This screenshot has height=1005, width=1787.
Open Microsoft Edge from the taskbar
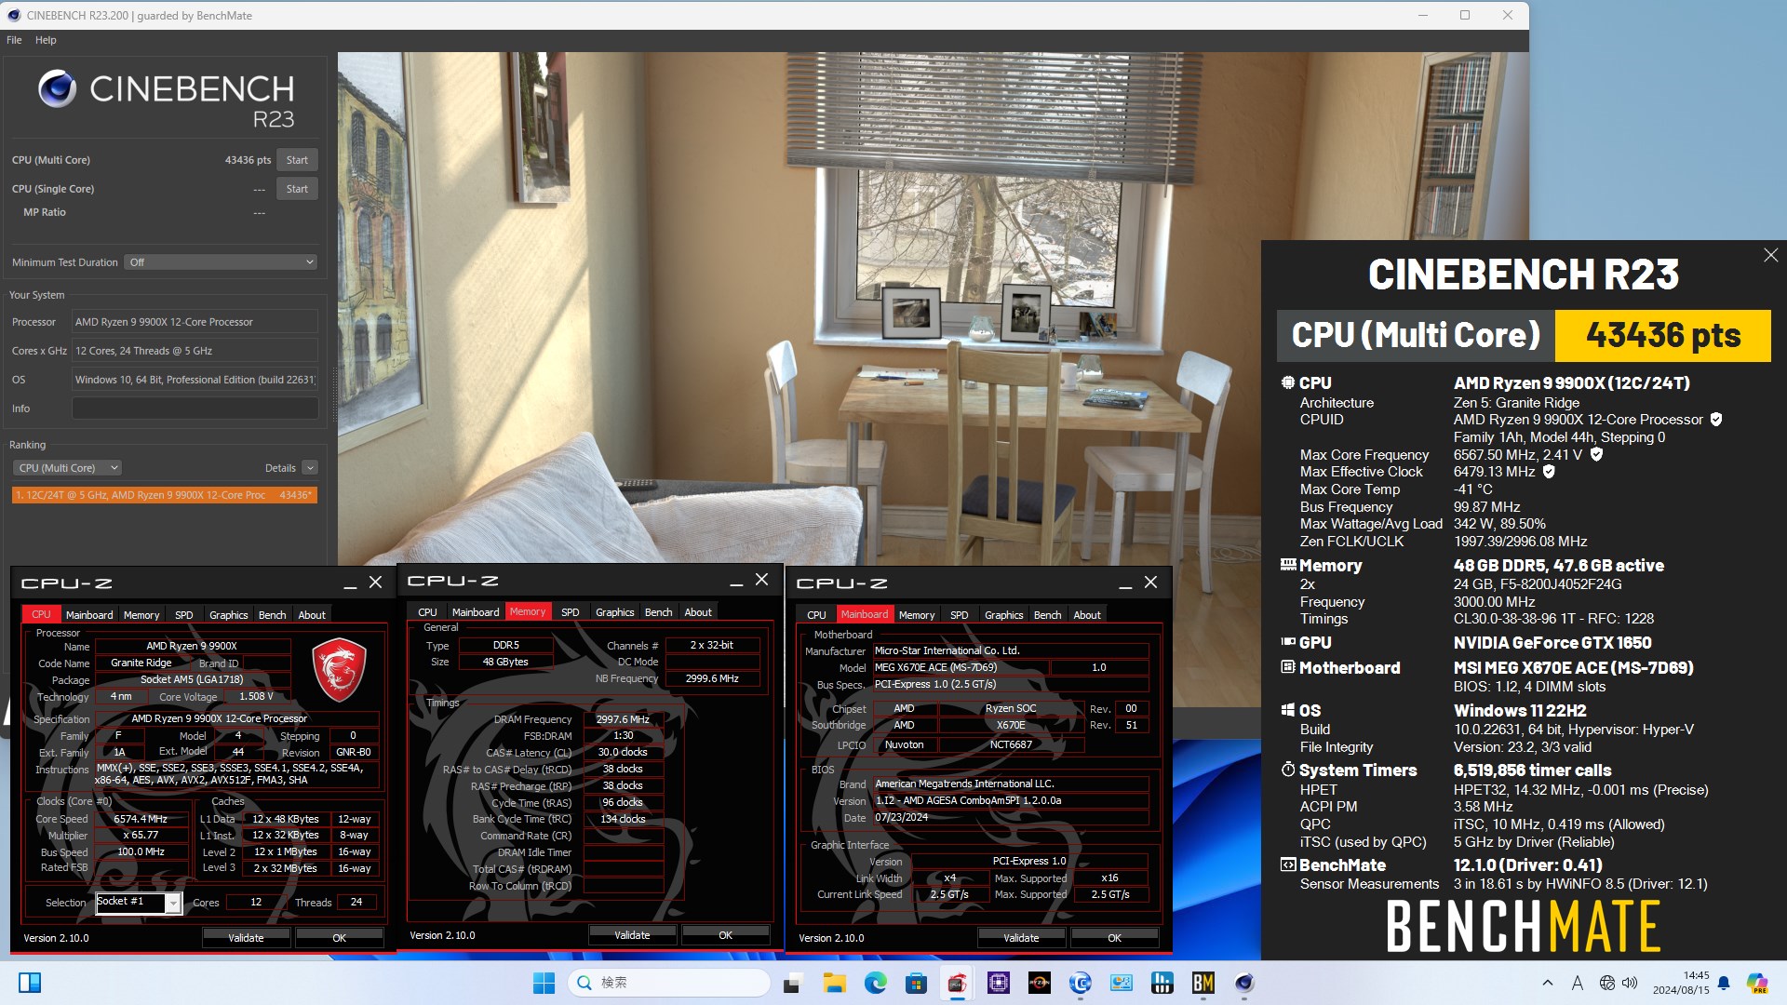875,983
